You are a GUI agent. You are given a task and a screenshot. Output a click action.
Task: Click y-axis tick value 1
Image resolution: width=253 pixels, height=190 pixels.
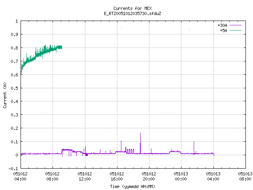pyautogui.click(x=17, y=21)
